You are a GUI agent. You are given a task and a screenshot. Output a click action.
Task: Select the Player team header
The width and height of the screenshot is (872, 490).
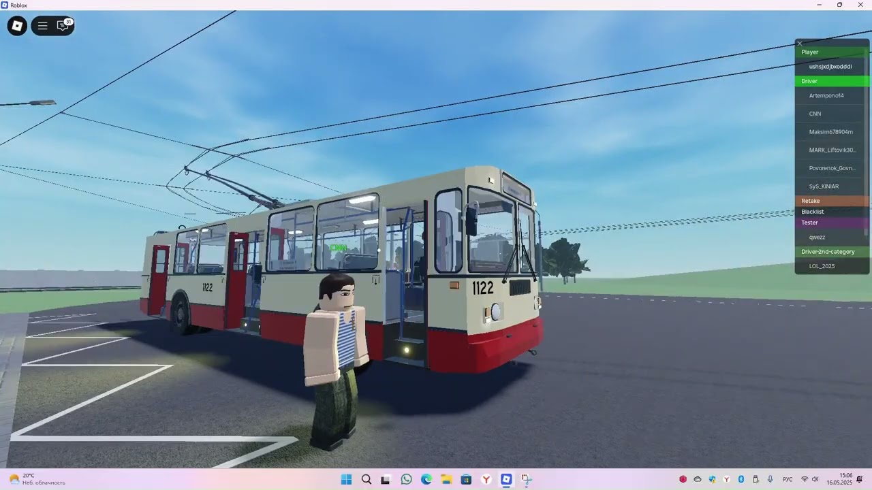click(832, 52)
